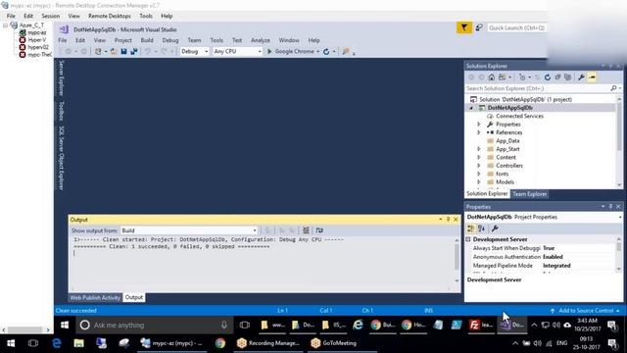Expand the Models folder

pyautogui.click(x=479, y=181)
